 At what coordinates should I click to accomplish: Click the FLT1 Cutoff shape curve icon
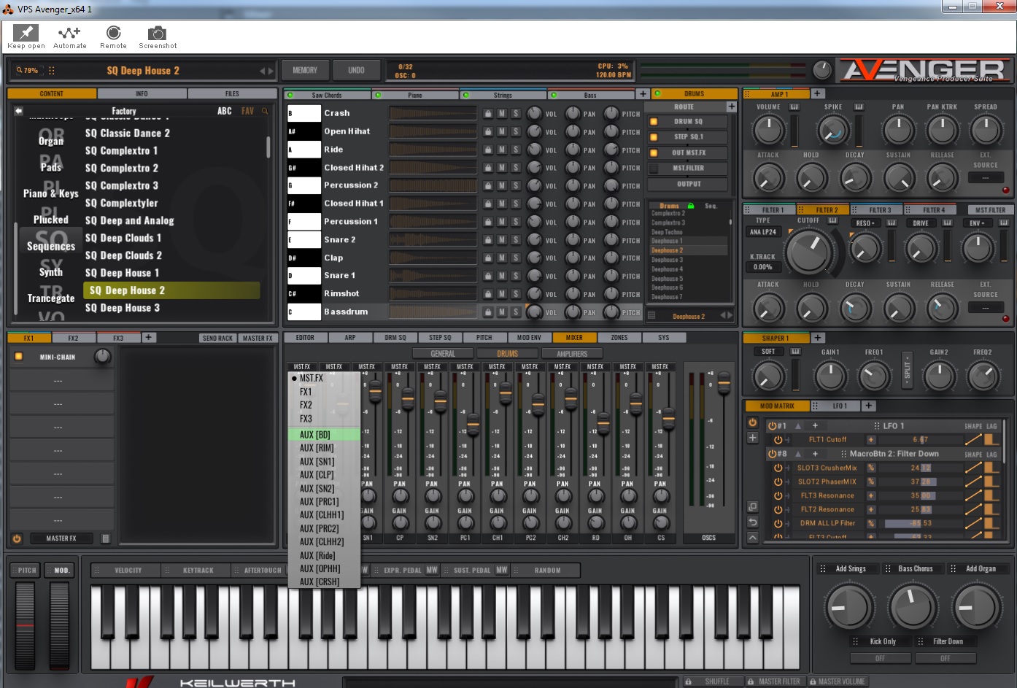(972, 439)
